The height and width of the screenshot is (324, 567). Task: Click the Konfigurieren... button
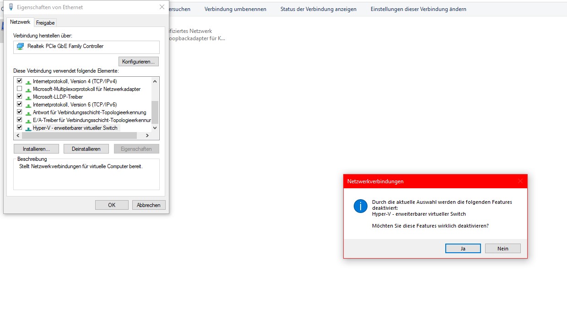coord(139,61)
